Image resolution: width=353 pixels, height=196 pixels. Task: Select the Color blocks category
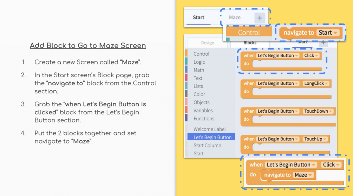click(x=199, y=94)
